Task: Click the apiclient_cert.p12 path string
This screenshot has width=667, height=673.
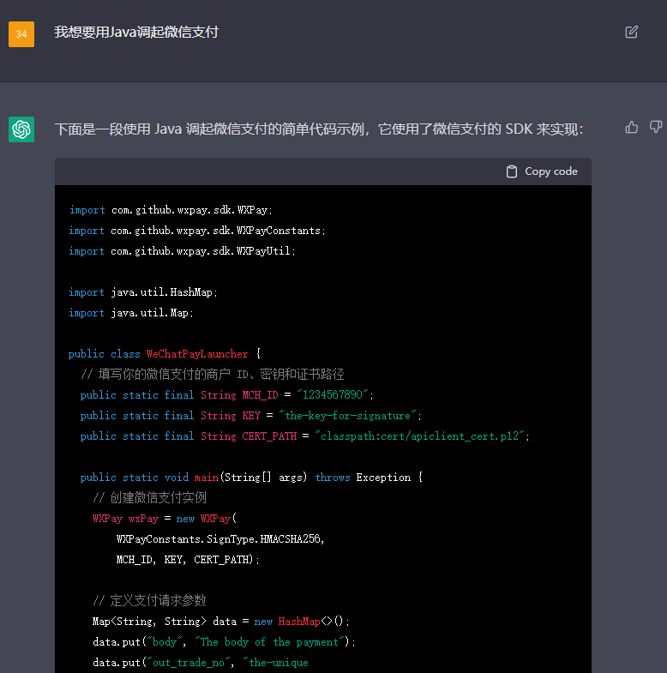Action: (x=423, y=436)
